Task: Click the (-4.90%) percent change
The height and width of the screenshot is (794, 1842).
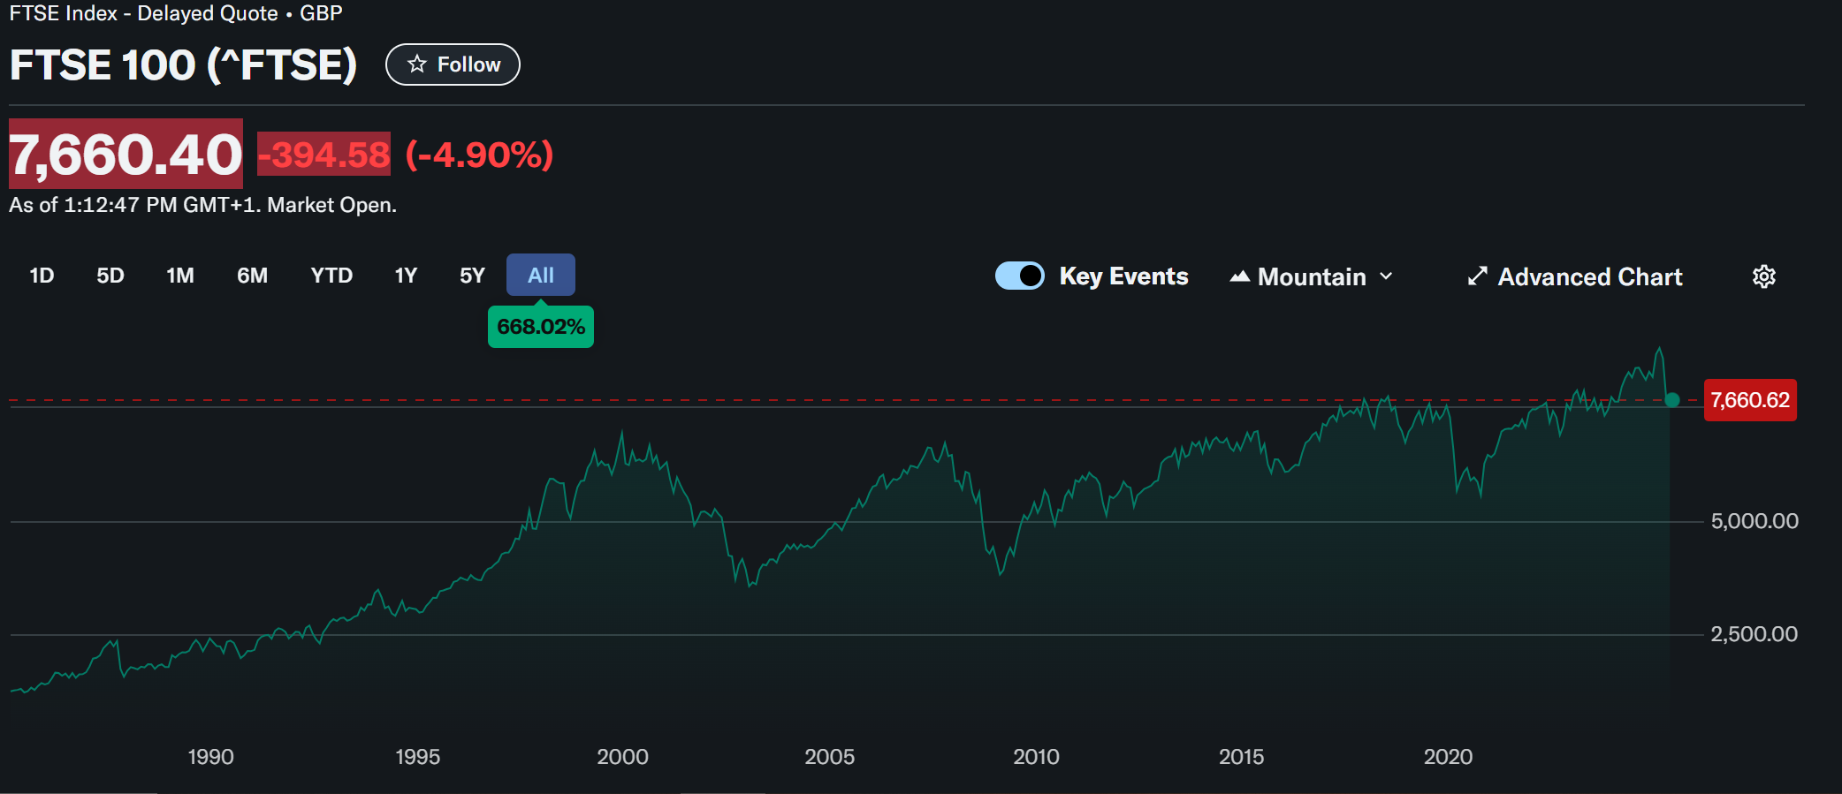Action: tap(479, 155)
